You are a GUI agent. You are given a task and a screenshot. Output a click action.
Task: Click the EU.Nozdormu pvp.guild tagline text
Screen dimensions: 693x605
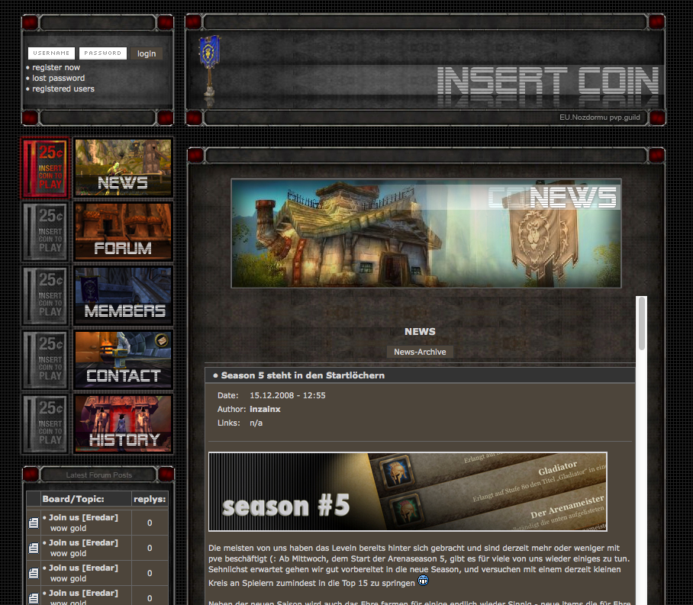[599, 117]
